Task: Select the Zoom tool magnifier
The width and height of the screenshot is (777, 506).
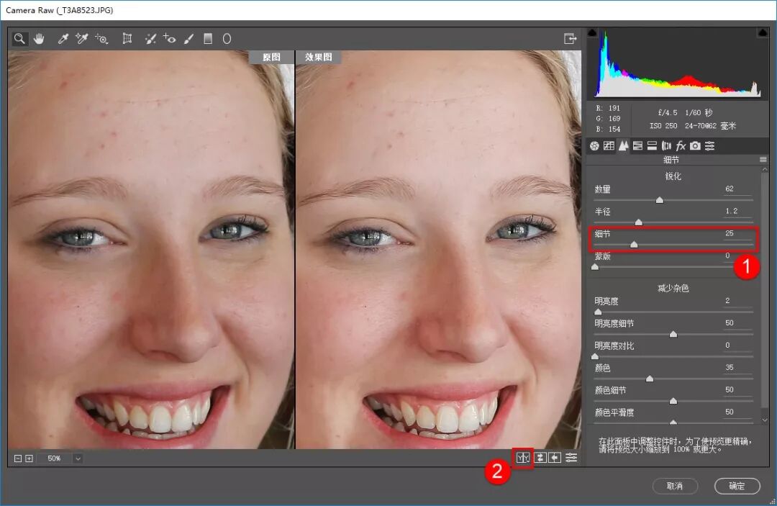Action: point(19,39)
